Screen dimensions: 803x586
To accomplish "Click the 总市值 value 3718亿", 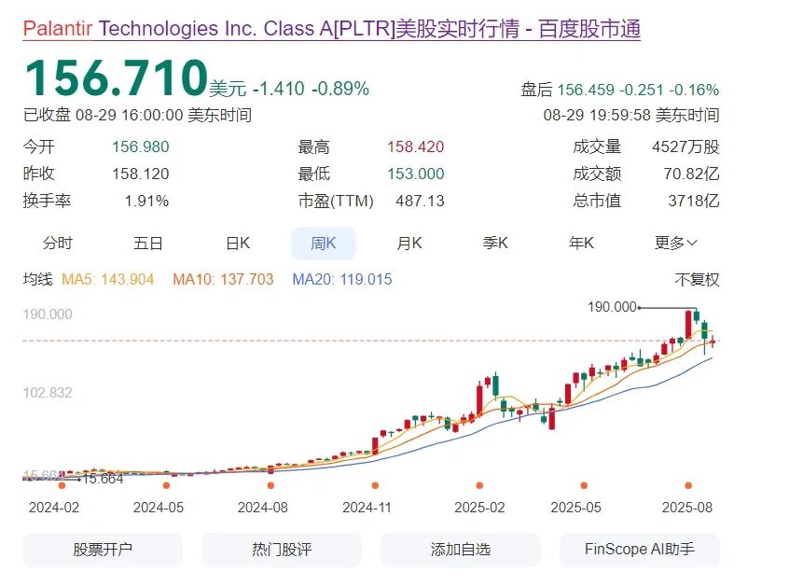I will point(693,201).
